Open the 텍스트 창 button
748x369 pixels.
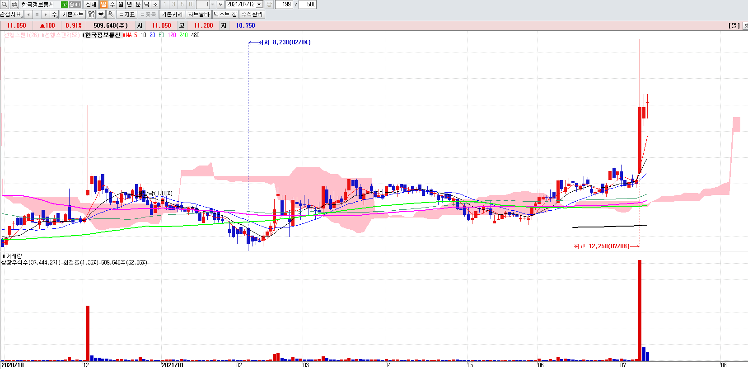point(225,14)
